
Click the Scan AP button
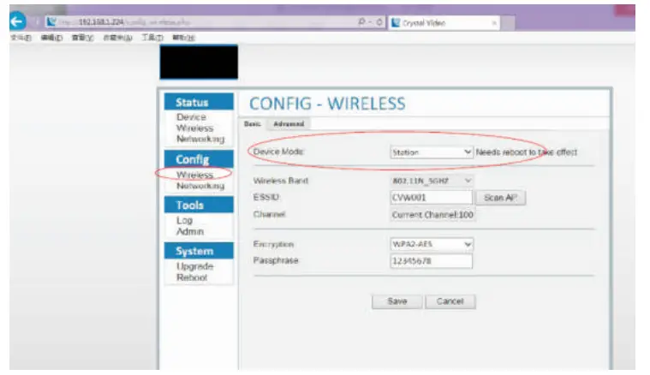[x=500, y=198]
